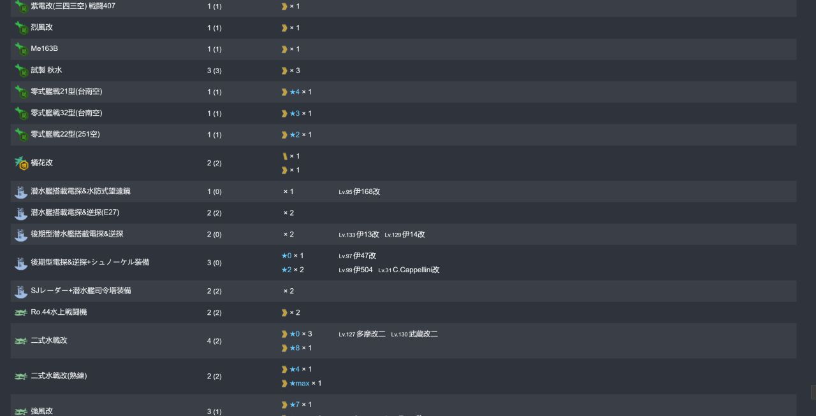Viewport: 816px width, 416px height.
Task: Select the 二式水戦改 seaplane fighter icon
Action: [x=21, y=341]
